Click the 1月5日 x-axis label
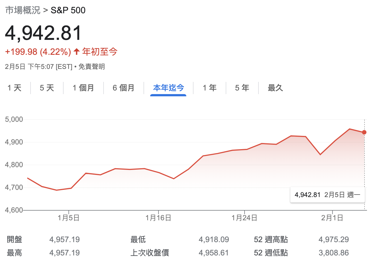 click(69, 218)
